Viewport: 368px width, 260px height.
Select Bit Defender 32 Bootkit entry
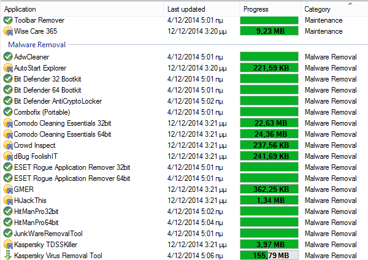[48, 79]
